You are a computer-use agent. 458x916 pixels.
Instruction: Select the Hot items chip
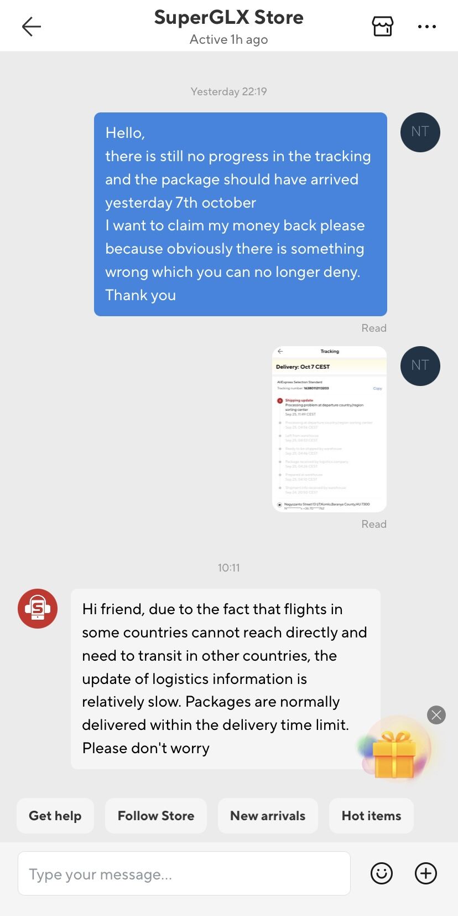(x=371, y=816)
